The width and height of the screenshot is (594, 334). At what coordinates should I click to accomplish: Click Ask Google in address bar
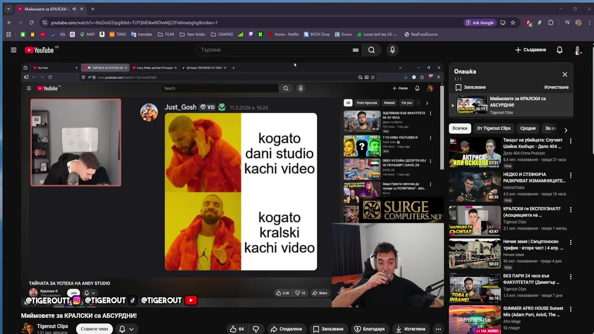point(479,22)
